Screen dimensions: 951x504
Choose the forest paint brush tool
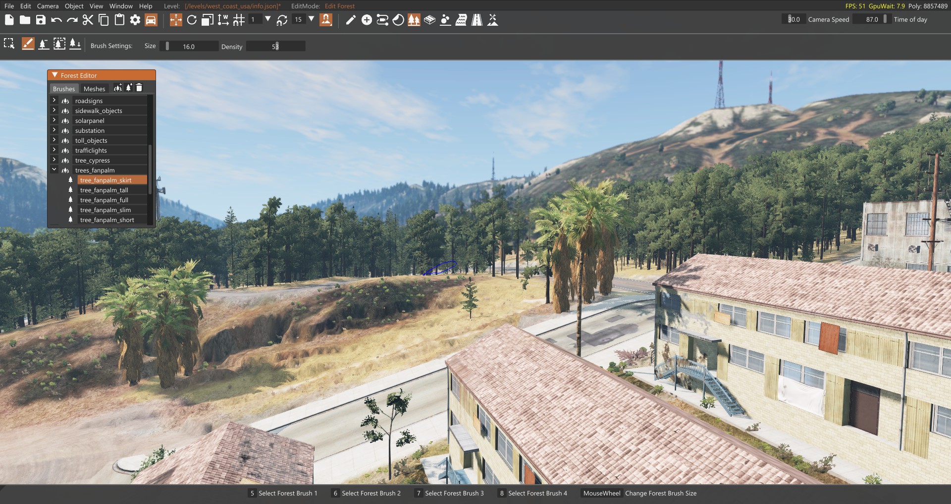tap(28, 44)
